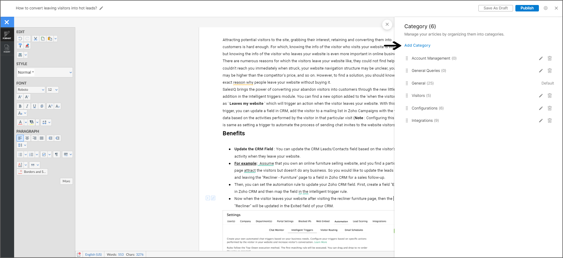
Task: Open article settings gear icon
Action: 546,8
